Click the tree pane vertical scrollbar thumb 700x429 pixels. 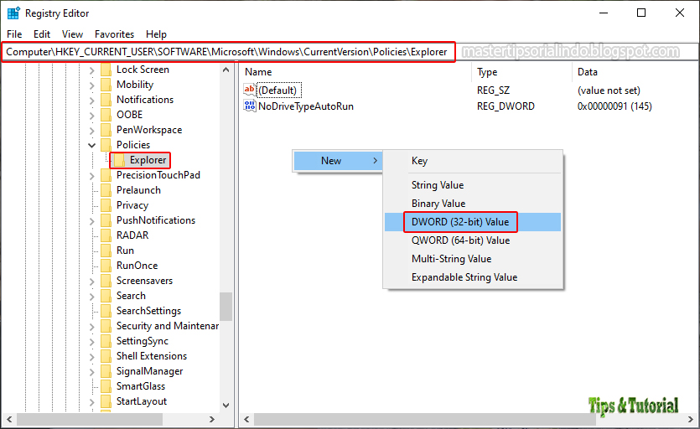(226, 306)
